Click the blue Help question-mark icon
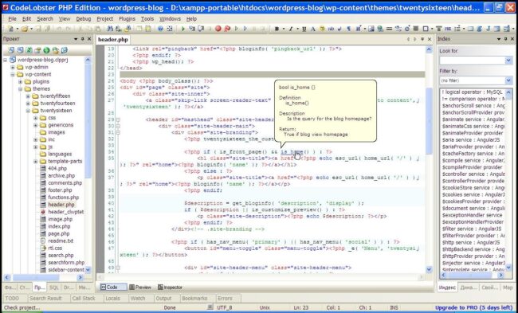Viewport: 518px width, 313px height. (x=160, y=29)
